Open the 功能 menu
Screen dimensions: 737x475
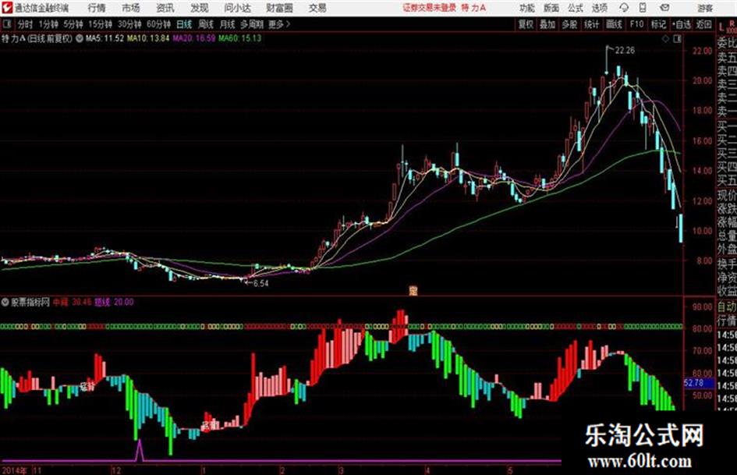(x=527, y=8)
